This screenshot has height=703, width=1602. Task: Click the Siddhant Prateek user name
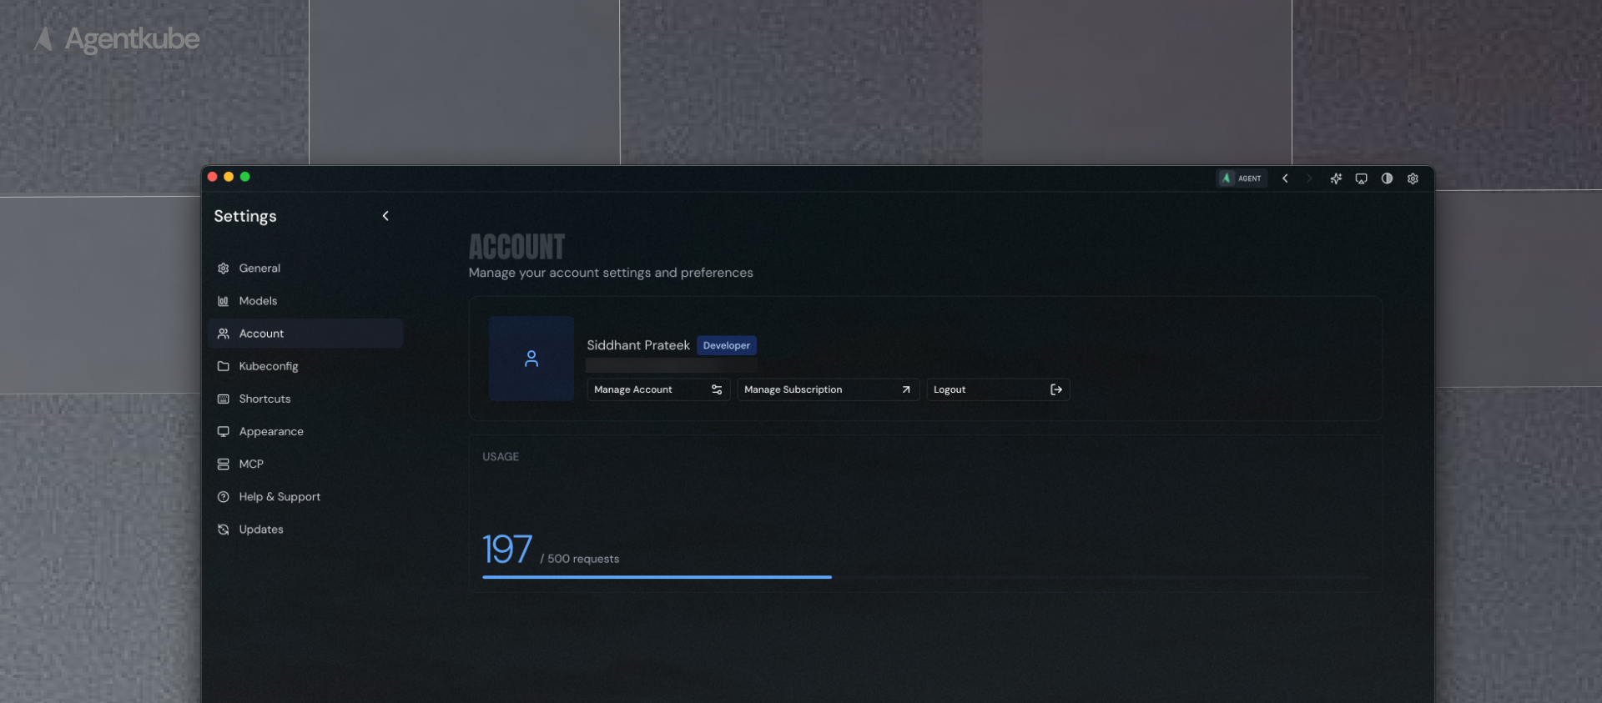point(638,345)
